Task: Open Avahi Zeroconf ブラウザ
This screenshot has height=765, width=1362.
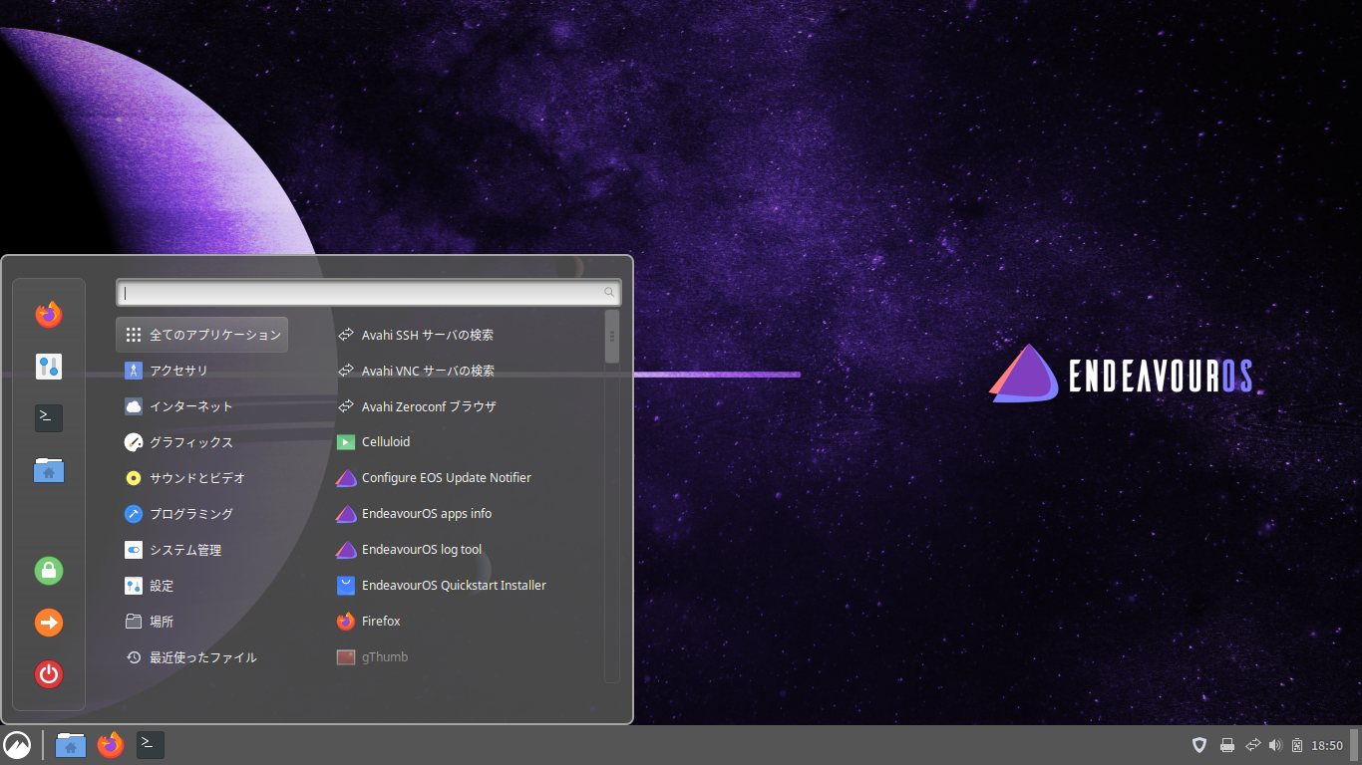Action: [466, 406]
